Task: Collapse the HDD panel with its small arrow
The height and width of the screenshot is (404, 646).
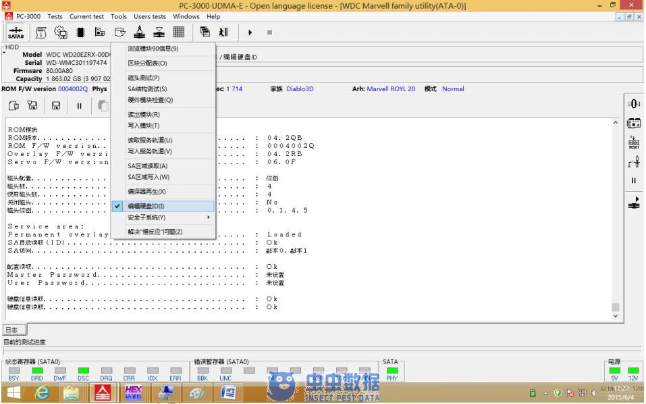Action: [x=3, y=53]
